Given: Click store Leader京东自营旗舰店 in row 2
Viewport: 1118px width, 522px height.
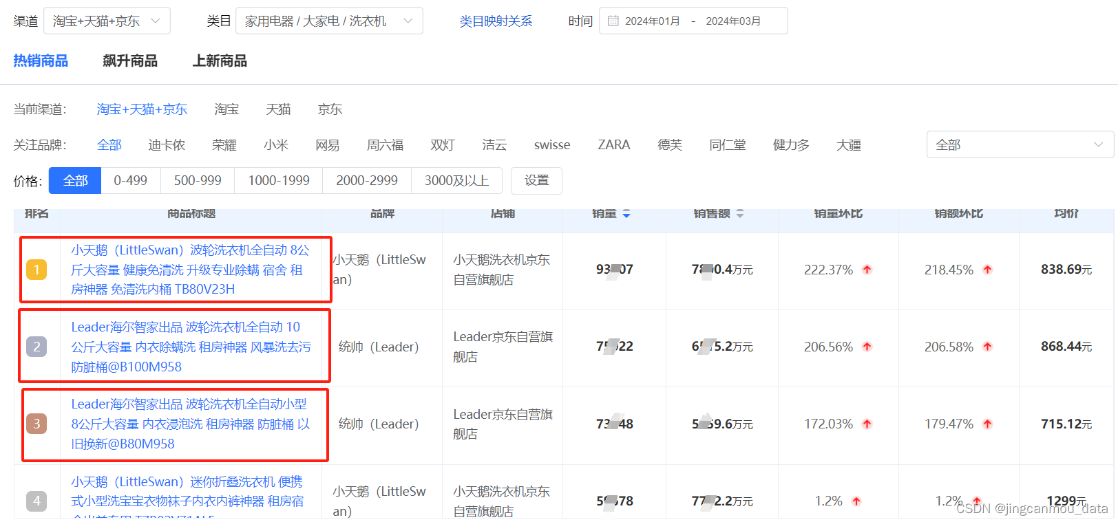Looking at the screenshot, I should click(x=503, y=347).
